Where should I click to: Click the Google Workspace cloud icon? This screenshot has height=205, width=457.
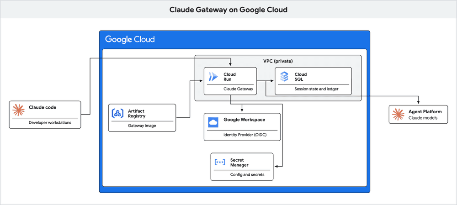213,122
